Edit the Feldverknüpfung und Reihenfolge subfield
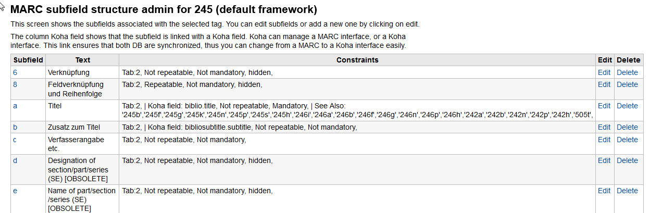This screenshot has width=650, height=213. coord(604,84)
